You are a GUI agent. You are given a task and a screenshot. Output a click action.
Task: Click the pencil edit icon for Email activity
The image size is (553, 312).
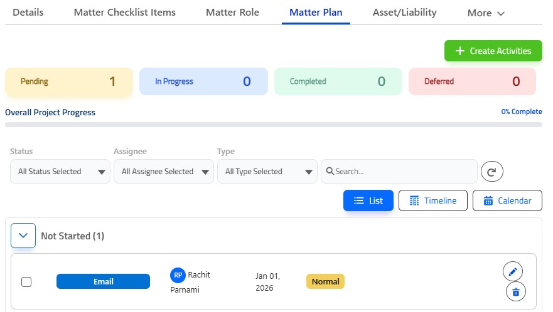513,271
